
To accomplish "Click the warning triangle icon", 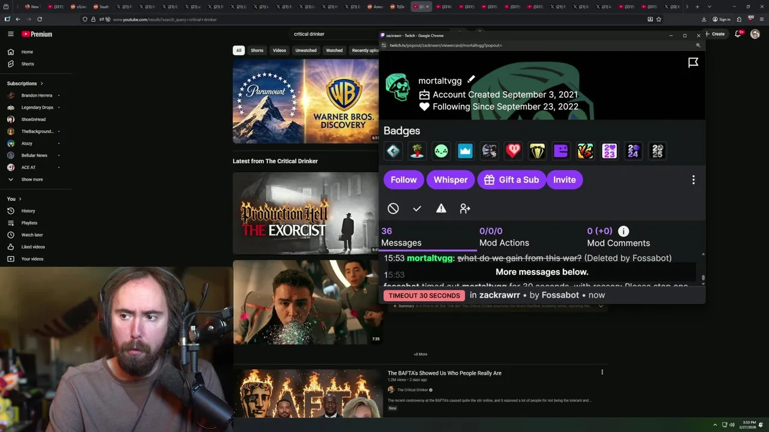I will tap(441, 208).
